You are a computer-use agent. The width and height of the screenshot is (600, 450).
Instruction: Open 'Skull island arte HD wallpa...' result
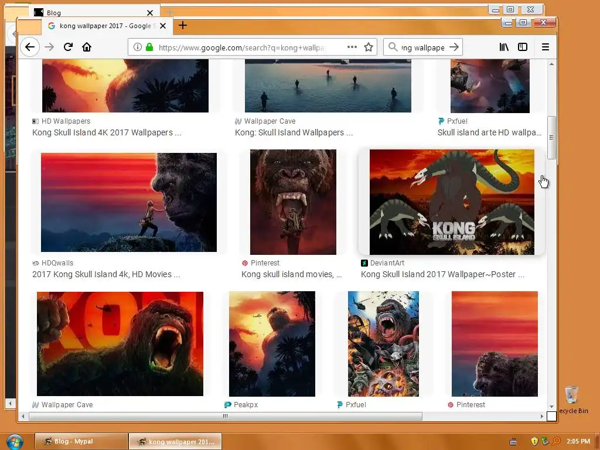click(x=489, y=132)
